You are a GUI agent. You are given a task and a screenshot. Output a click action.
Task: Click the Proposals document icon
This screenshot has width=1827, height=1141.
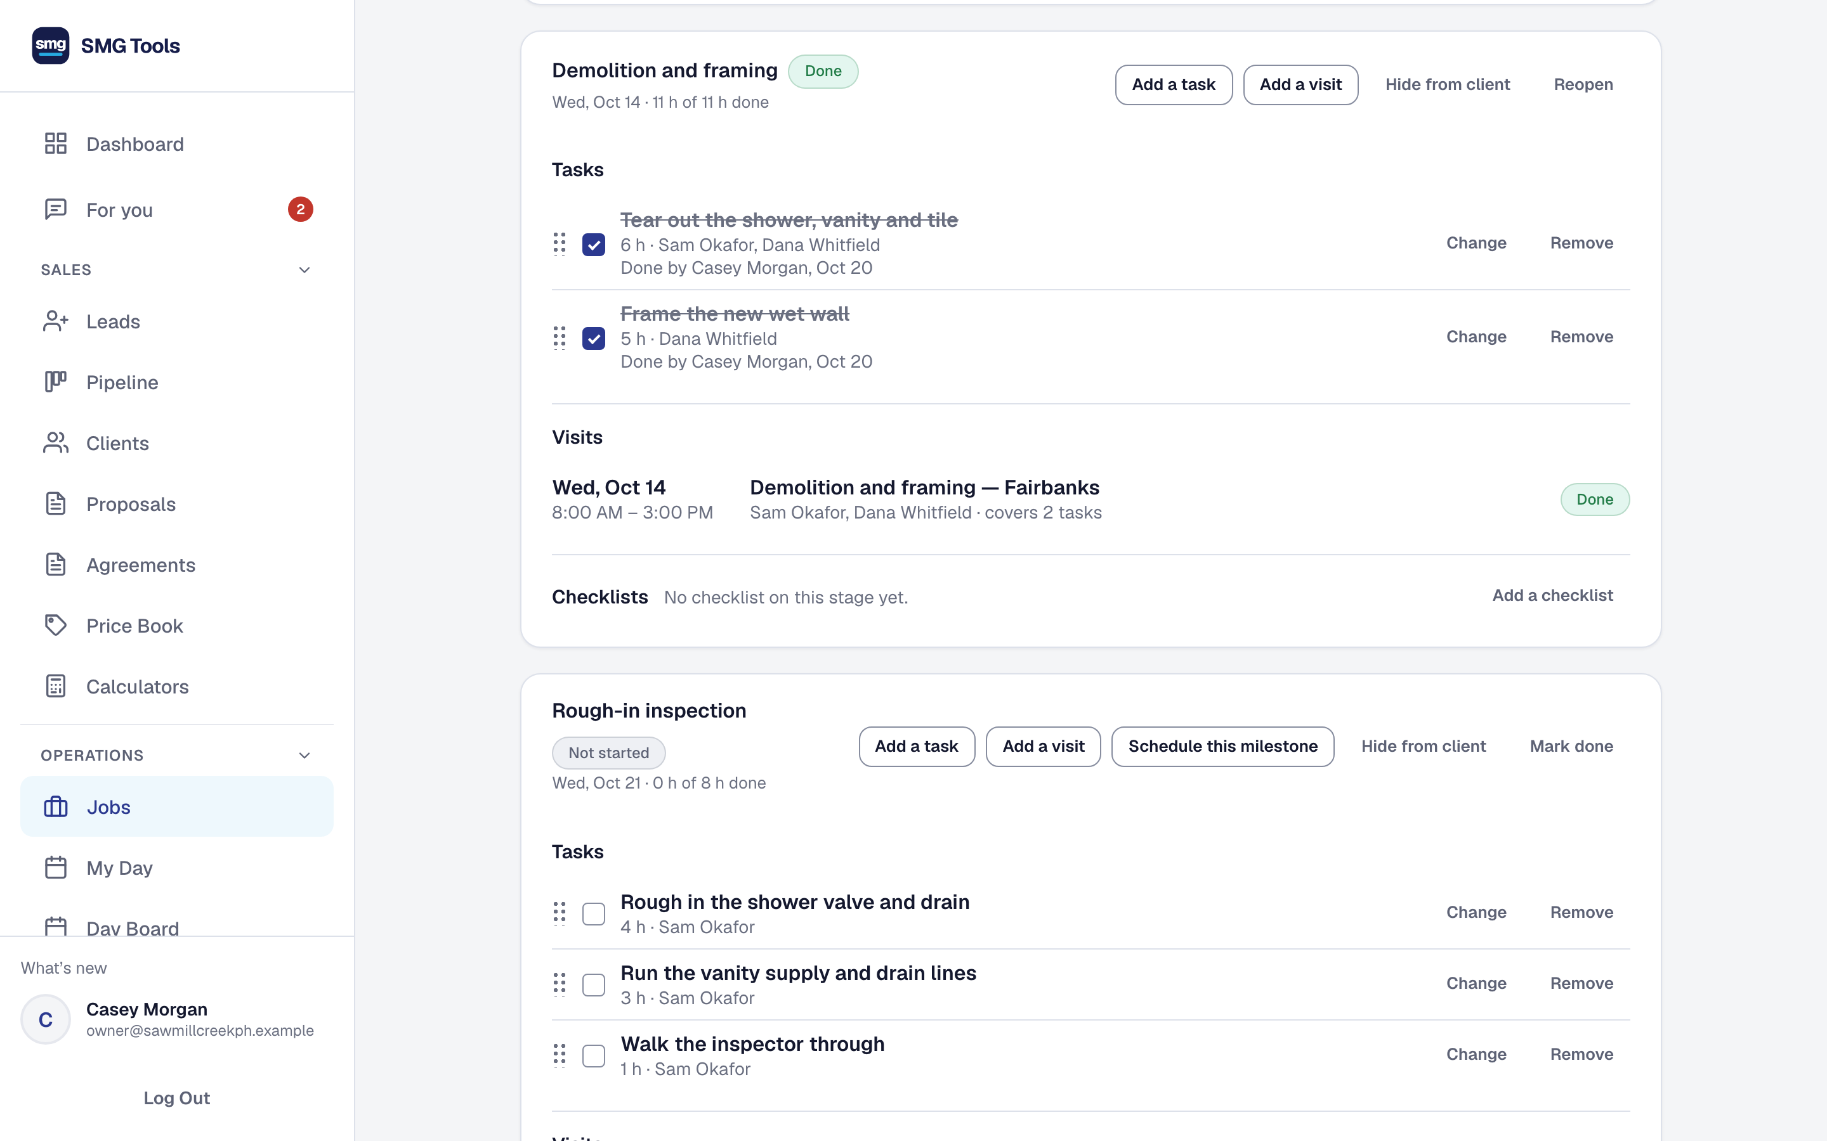point(56,503)
